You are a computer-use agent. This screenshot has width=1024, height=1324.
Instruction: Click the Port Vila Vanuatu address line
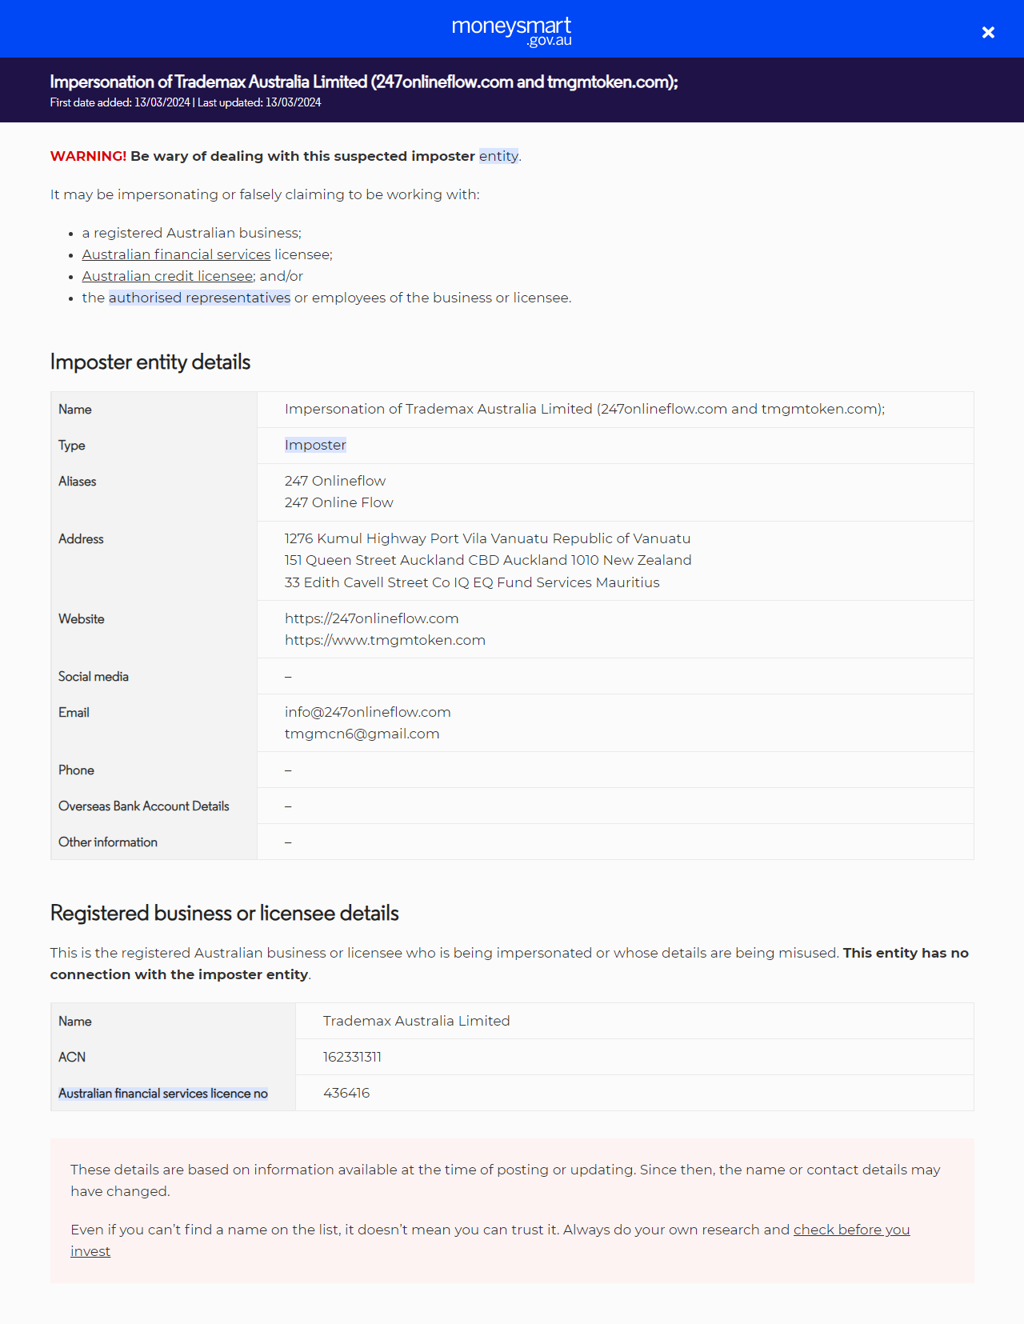(487, 538)
